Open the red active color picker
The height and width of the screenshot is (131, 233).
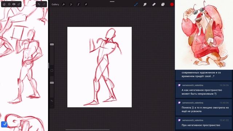click(x=172, y=4)
